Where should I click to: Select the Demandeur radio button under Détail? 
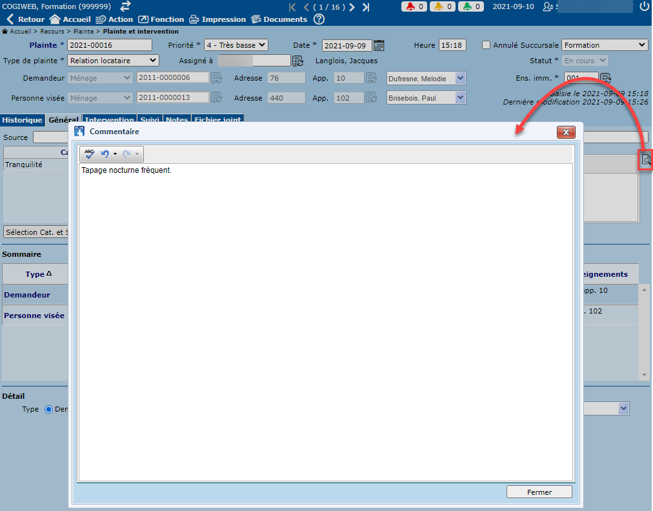(x=49, y=409)
